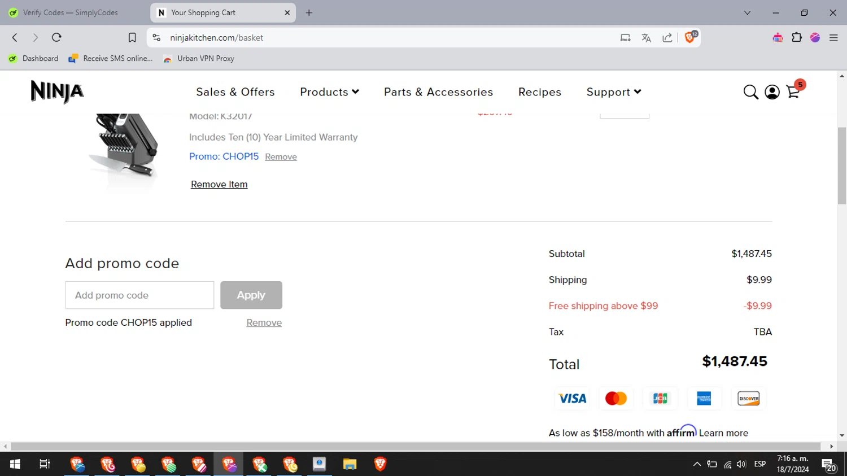Image resolution: width=847 pixels, height=476 pixels.
Task: Open the notification center icon
Action: pos(829,465)
